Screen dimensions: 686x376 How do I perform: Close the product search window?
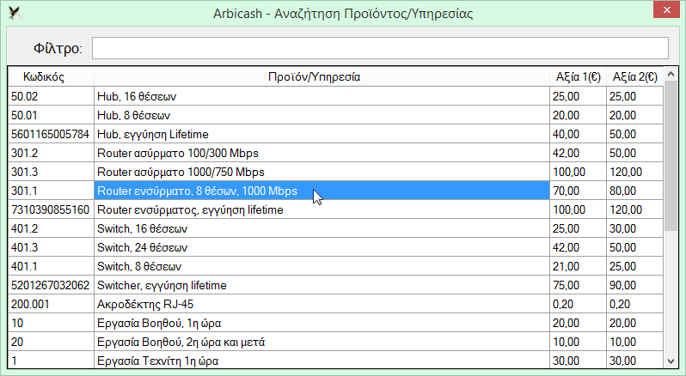pyautogui.click(x=666, y=10)
